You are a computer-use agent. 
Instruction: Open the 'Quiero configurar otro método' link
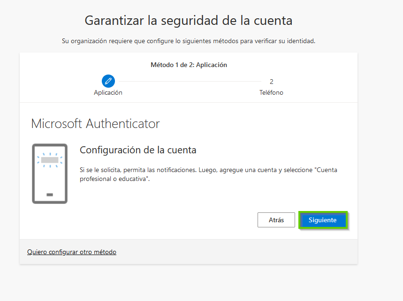(x=72, y=252)
